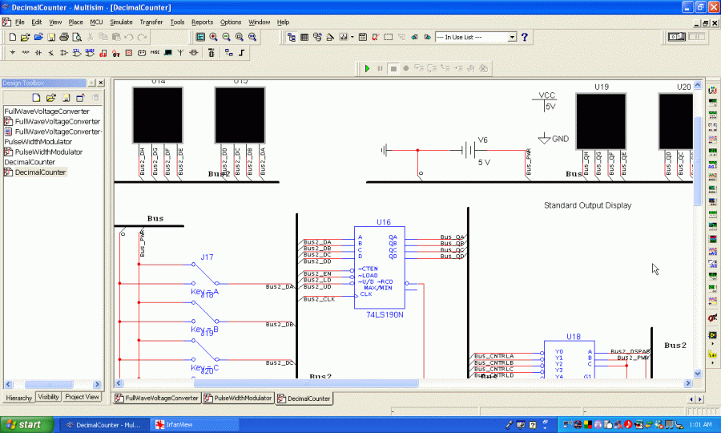Click Design Toolbox horizontal scrollbar right arrow

(97, 384)
